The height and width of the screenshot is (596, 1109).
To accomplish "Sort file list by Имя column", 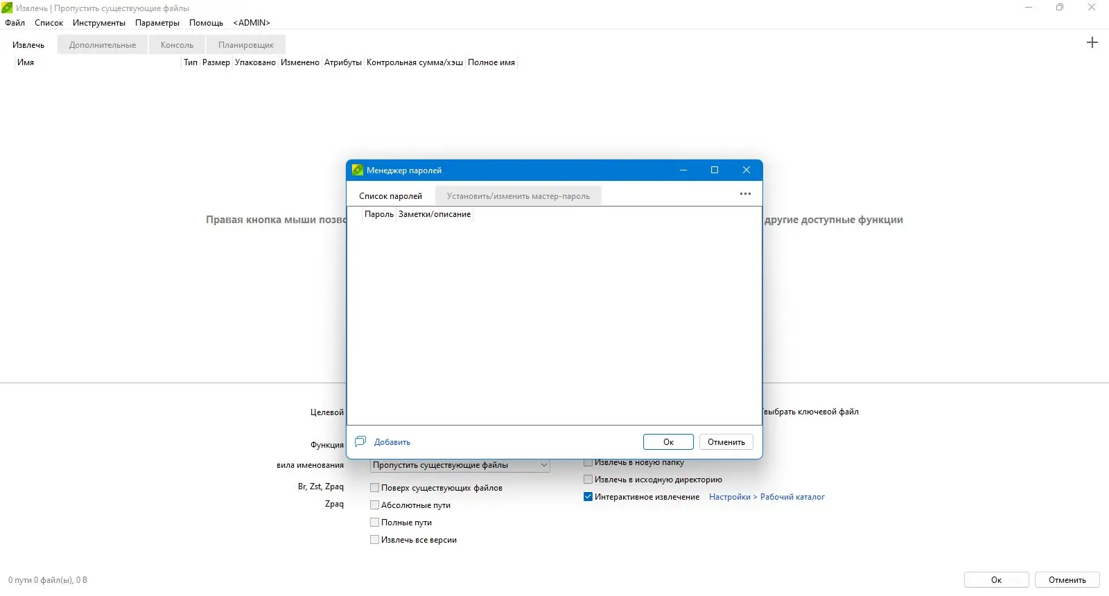I will coord(97,62).
